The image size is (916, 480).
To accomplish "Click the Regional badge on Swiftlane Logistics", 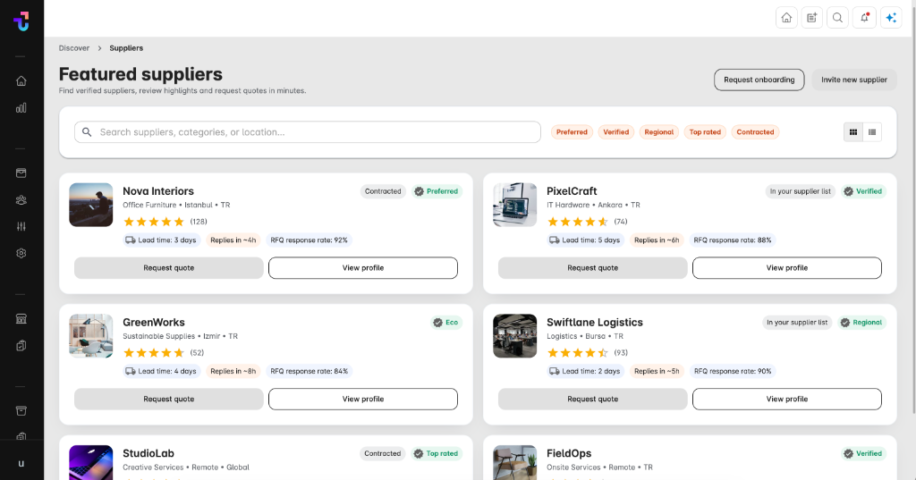I will (862, 323).
